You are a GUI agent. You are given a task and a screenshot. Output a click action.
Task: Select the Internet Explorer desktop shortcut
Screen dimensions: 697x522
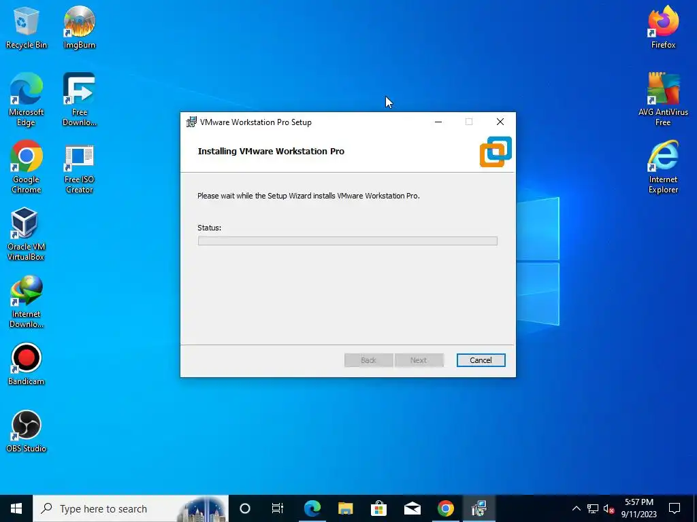[x=663, y=167]
